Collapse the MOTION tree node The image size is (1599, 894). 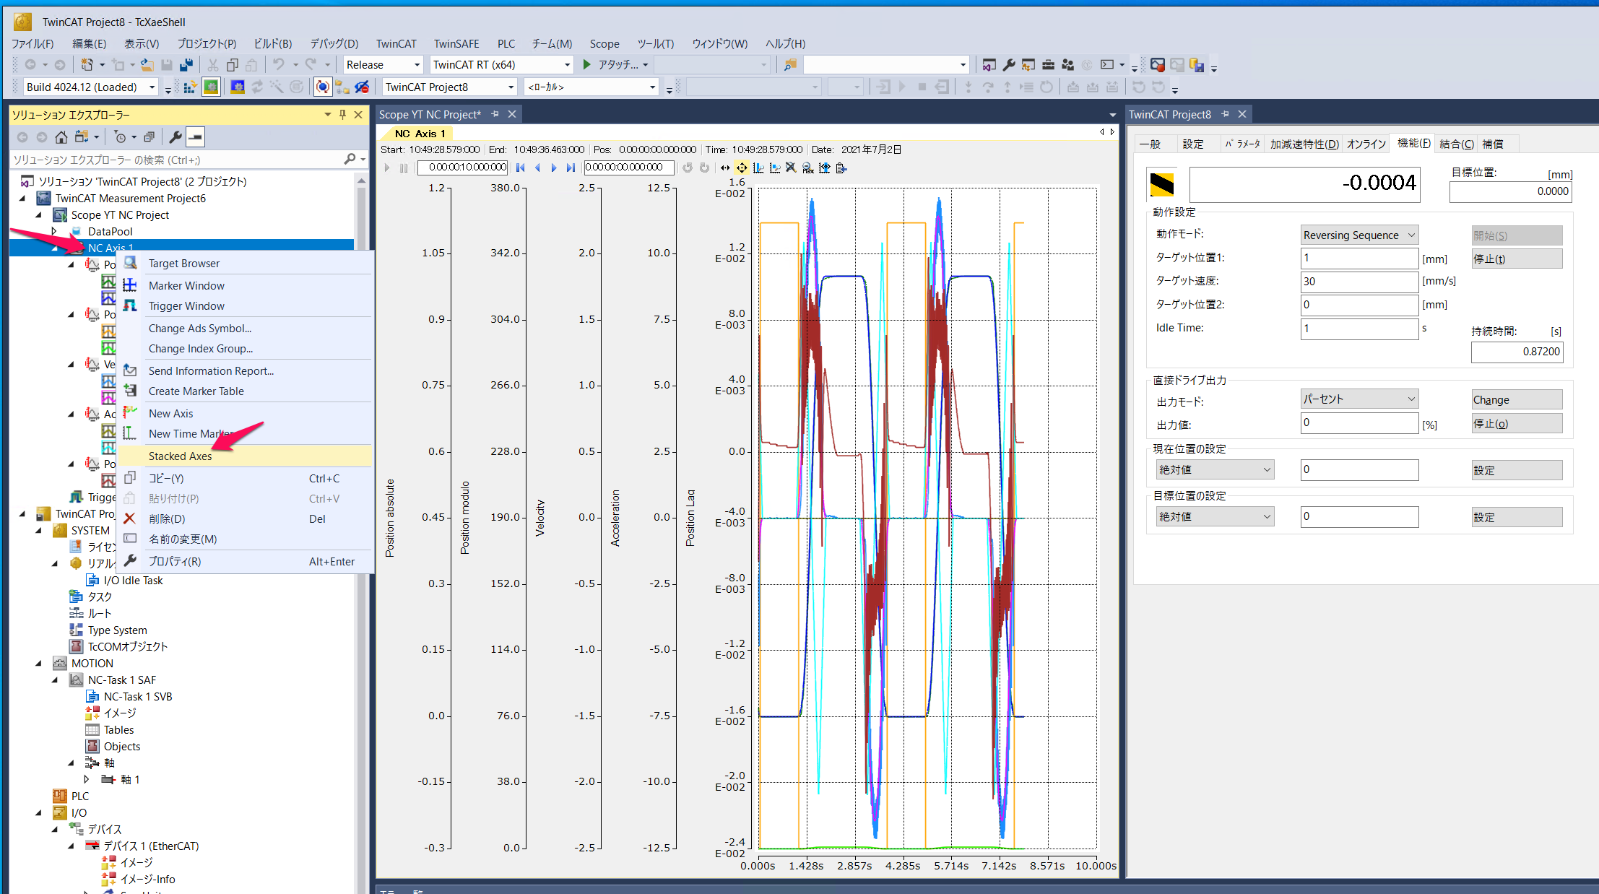pyautogui.click(x=39, y=663)
